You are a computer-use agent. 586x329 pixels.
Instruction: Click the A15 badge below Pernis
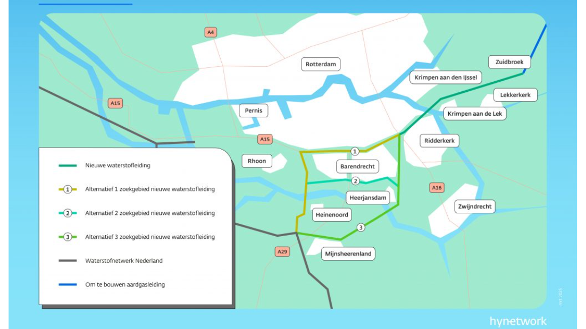265,140
